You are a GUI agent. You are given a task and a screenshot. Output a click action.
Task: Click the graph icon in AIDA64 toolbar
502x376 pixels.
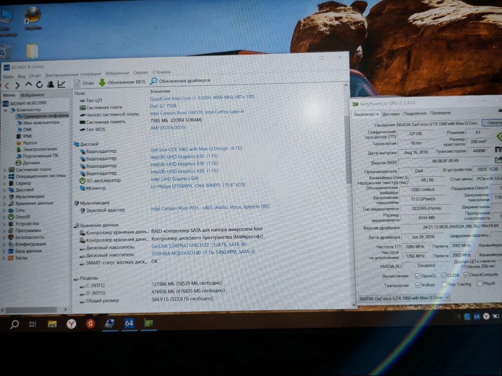(62, 84)
